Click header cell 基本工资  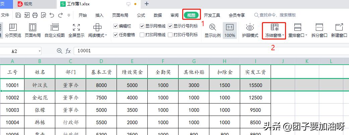tap(101, 72)
